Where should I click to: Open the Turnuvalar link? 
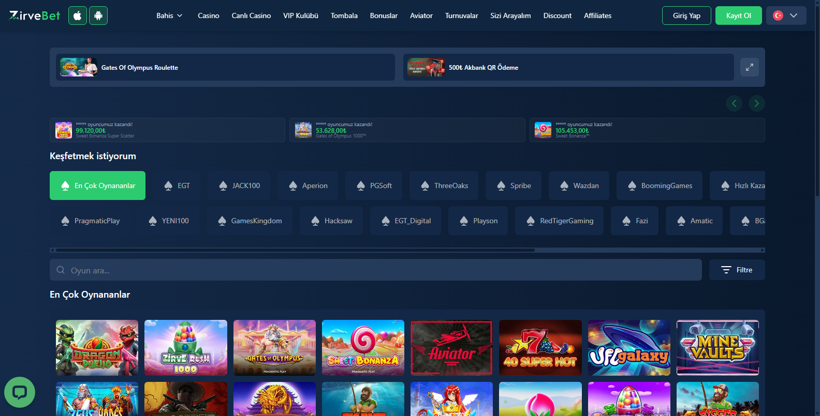(462, 16)
